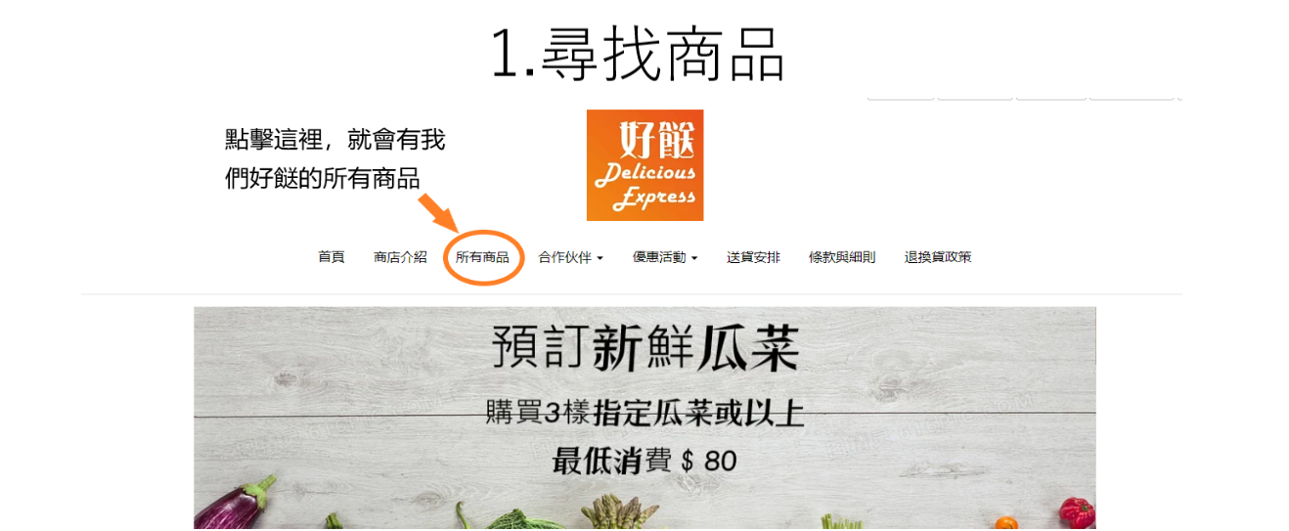Open the 首頁 home menu item

tap(332, 257)
